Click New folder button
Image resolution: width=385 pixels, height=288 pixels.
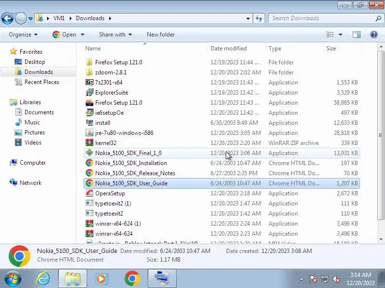[161, 35]
